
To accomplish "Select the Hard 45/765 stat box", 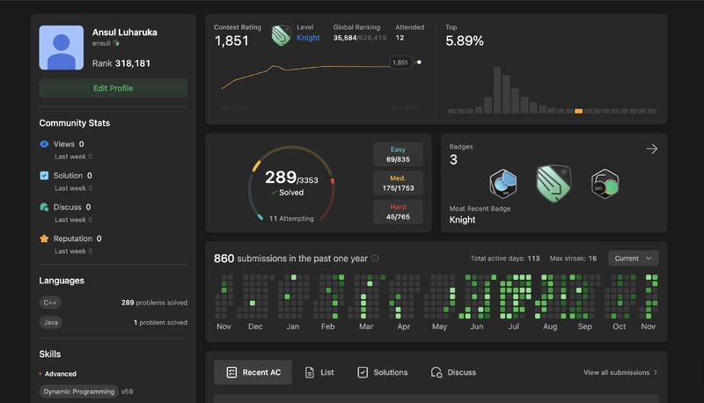I will tap(398, 212).
